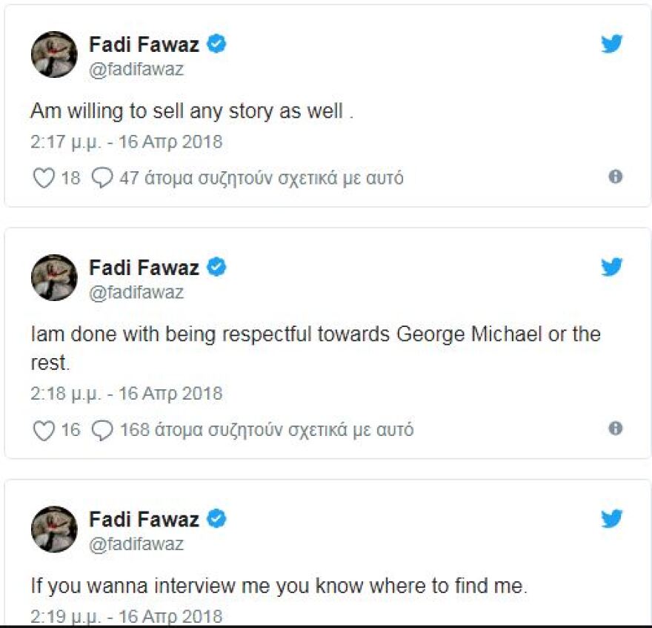Click the Twitter bird icon on the first tweet
The width and height of the screenshot is (652, 628).
pos(612,44)
